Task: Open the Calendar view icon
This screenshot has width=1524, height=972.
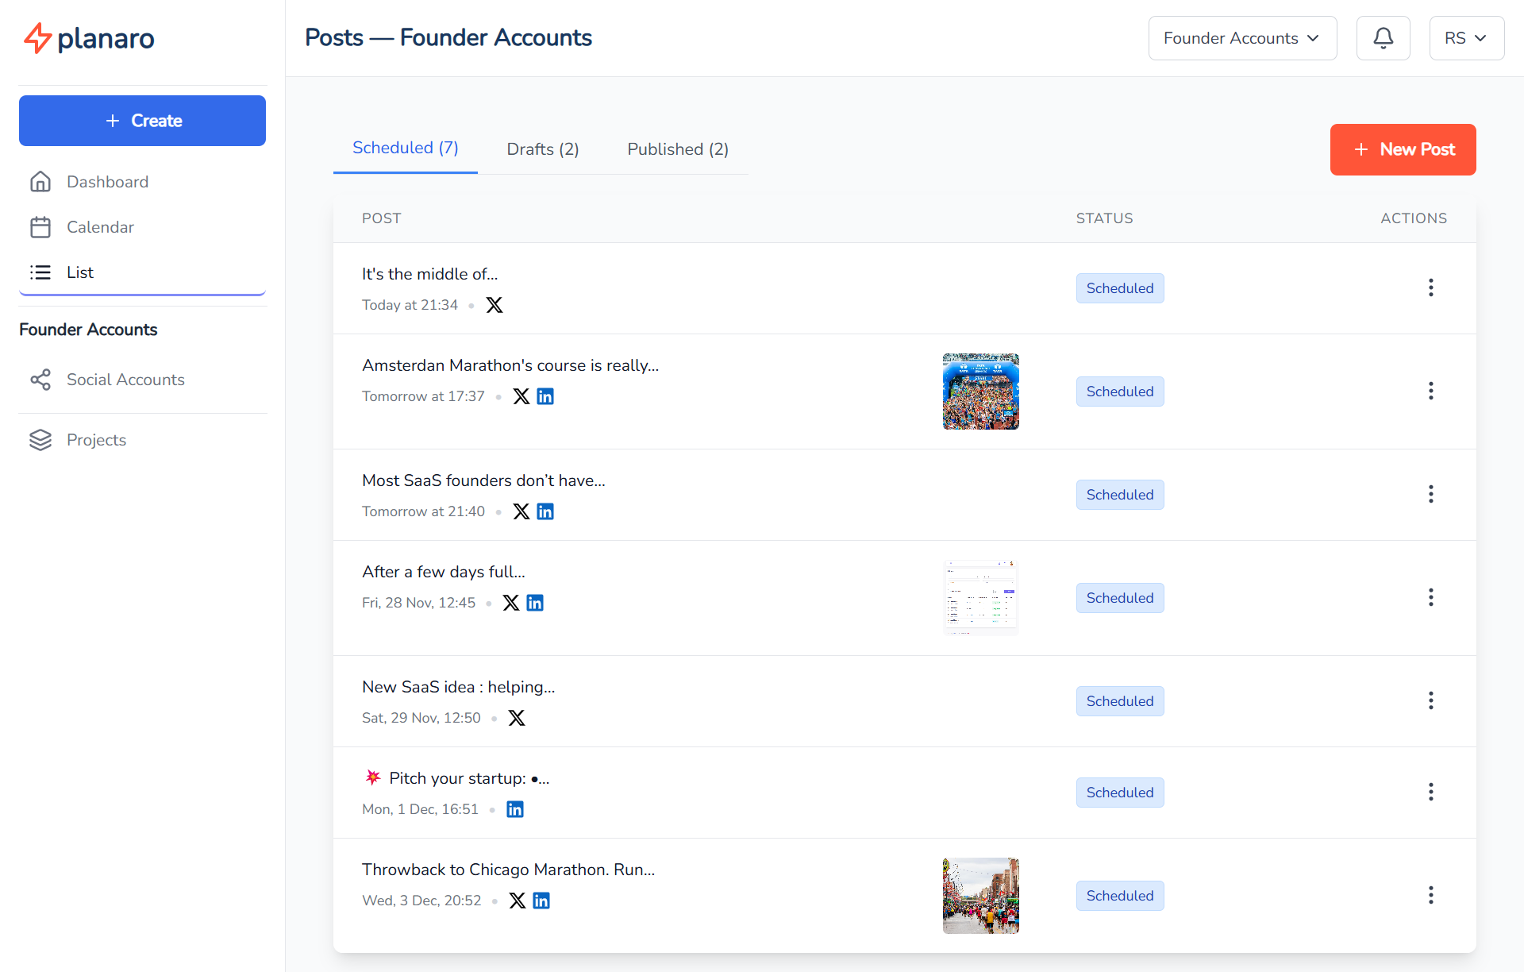Action: tap(40, 227)
